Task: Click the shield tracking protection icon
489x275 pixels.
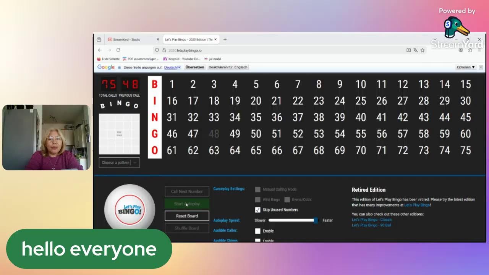Action: click(x=157, y=50)
